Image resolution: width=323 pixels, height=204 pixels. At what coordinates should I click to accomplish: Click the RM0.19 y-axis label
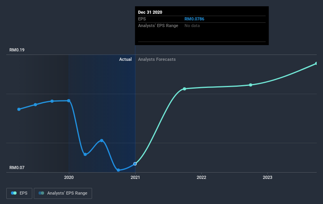(17, 50)
